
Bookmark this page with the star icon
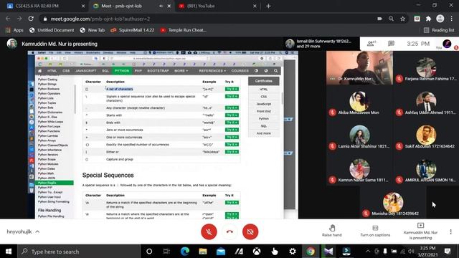pyautogui.click(x=403, y=19)
